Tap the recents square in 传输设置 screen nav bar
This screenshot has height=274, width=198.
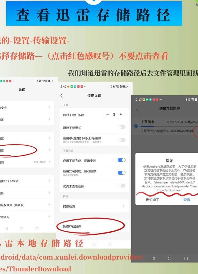[110, 245]
